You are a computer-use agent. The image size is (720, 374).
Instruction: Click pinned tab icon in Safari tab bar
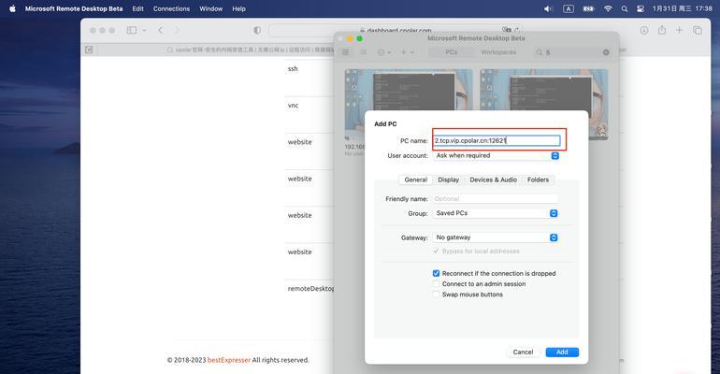[89, 50]
